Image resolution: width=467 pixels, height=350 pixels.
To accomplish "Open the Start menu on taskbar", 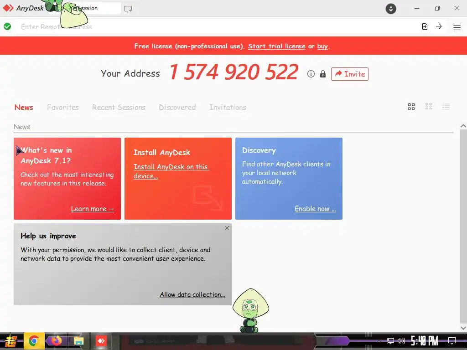I will [11, 341].
